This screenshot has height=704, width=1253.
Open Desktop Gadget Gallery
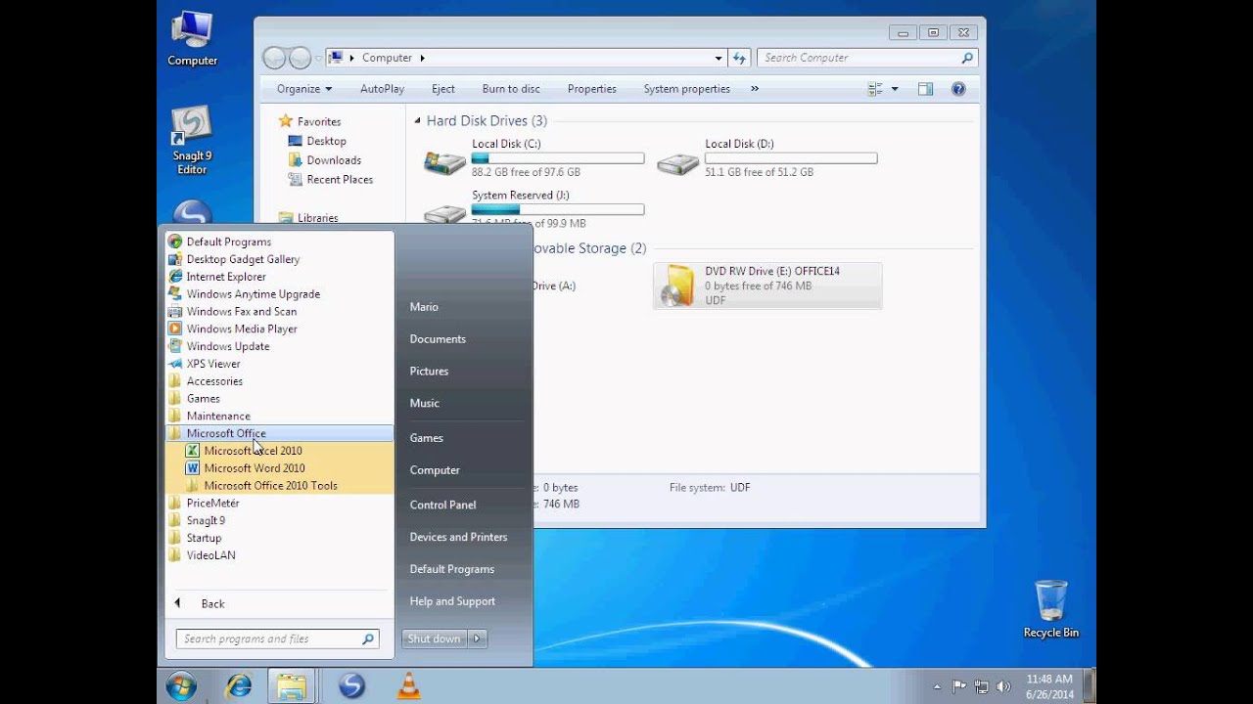(x=243, y=259)
